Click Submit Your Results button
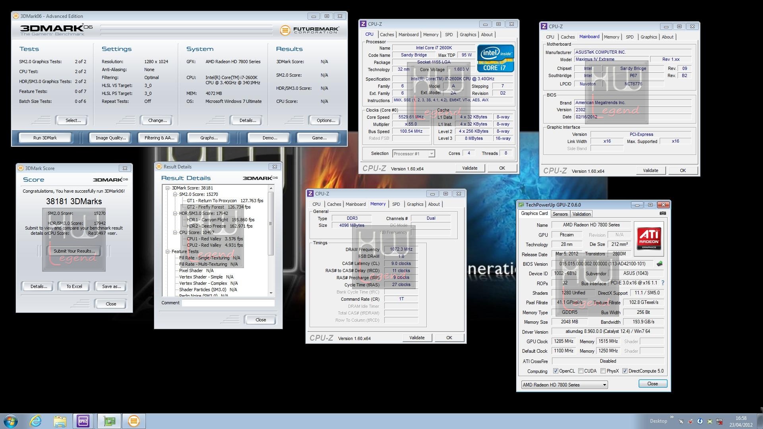Image resolution: width=763 pixels, height=429 pixels. [74, 251]
